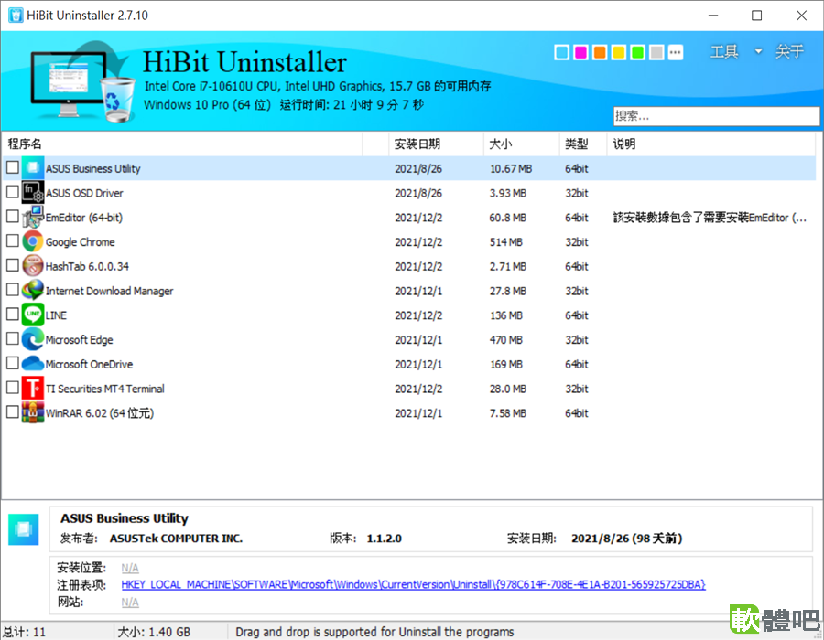Click the Microsoft Edge icon
Image resolution: width=824 pixels, height=640 pixels.
coord(33,339)
